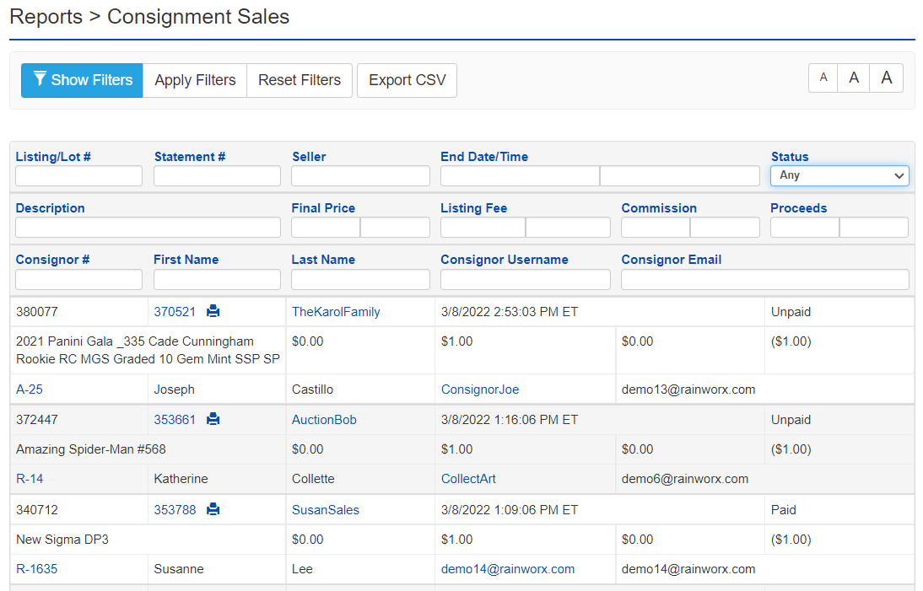Print statement 353661 via printer icon
The height and width of the screenshot is (591, 923).
(213, 419)
